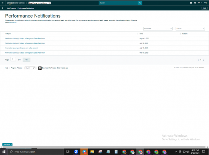
Task: Click the Go button beside the page number
Action: tap(26, 60)
